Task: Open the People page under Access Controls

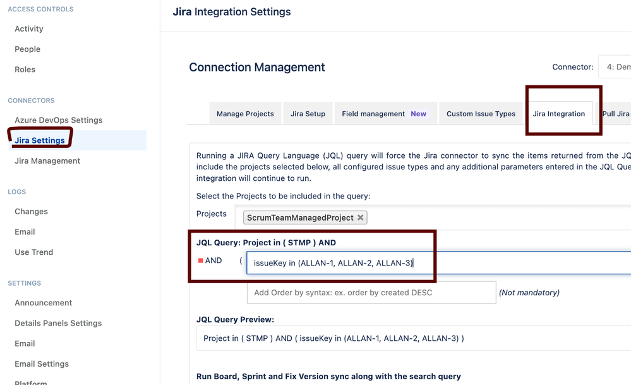Action: click(x=27, y=49)
